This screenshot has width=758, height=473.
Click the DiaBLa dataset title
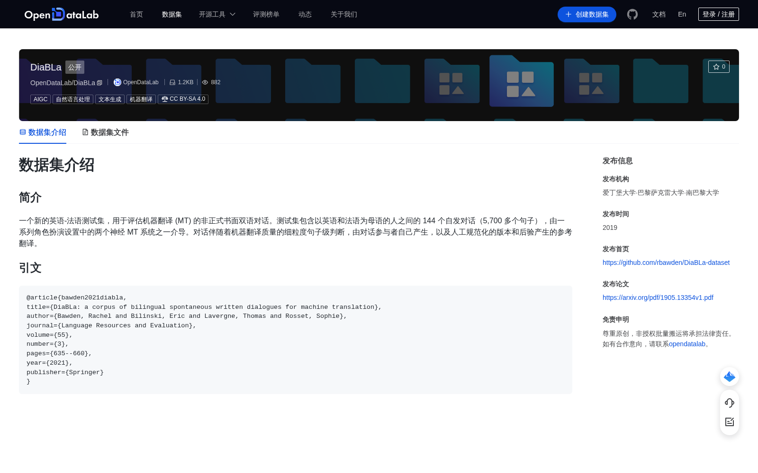[x=46, y=67]
